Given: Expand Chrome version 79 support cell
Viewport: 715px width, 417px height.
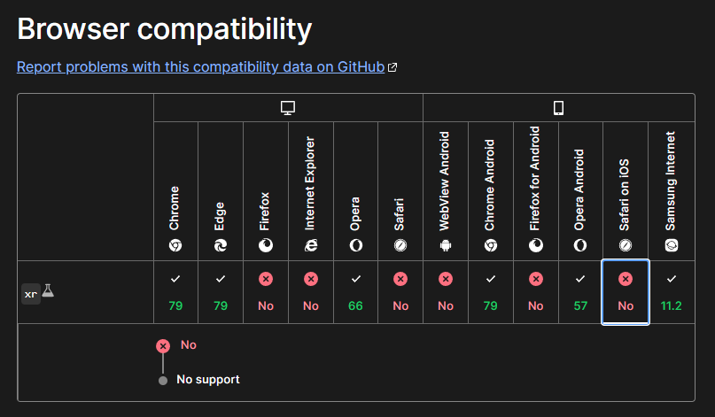Looking at the screenshot, I should point(175,292).
